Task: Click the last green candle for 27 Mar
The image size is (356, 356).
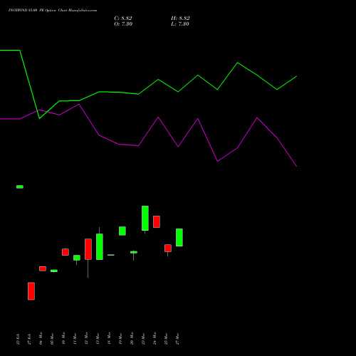Action: (x=179, y=237)
